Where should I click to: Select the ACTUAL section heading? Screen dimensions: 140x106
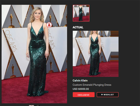point(78,27)
